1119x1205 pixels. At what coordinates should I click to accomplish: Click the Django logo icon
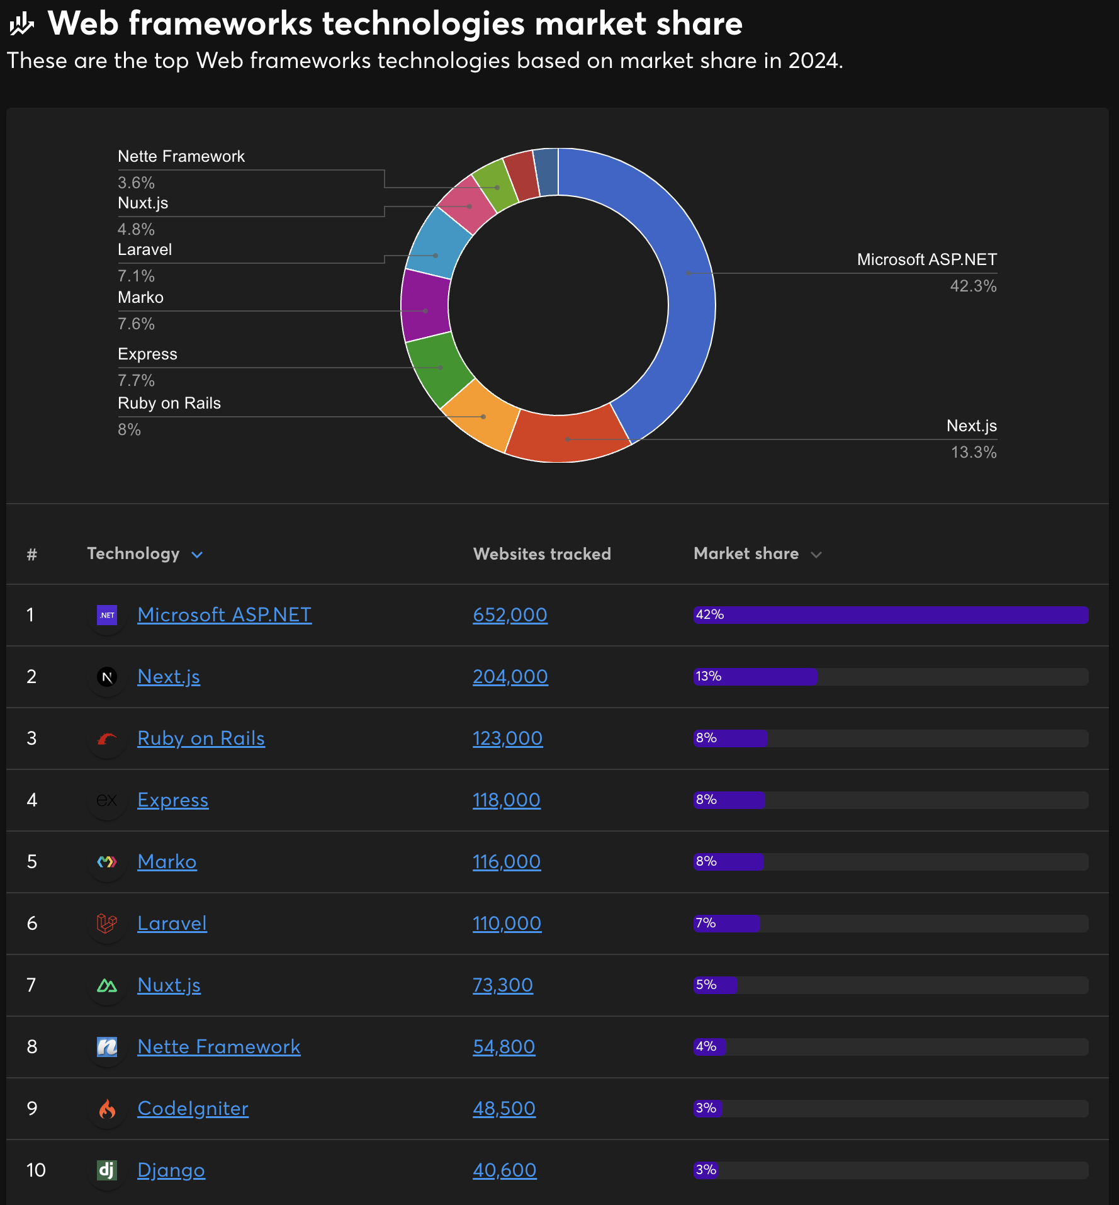click(x=107, y=1170)
